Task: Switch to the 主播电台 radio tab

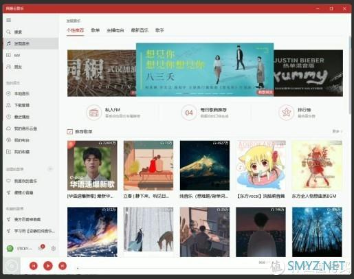Action: tap(115, 30)
